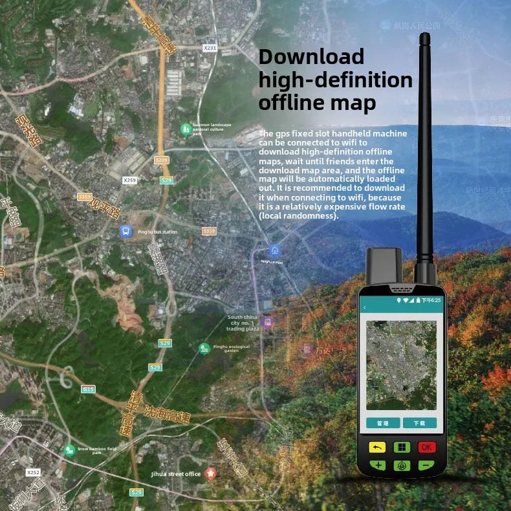
Task: Tap the Pinghu railway station marker icon
Action: click(x=275, y=251)
